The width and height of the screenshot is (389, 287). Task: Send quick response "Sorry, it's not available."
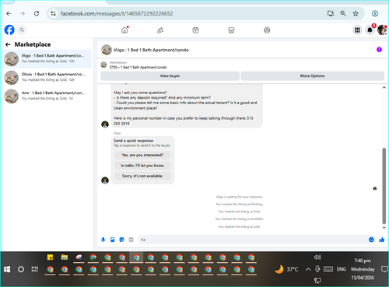142,176
